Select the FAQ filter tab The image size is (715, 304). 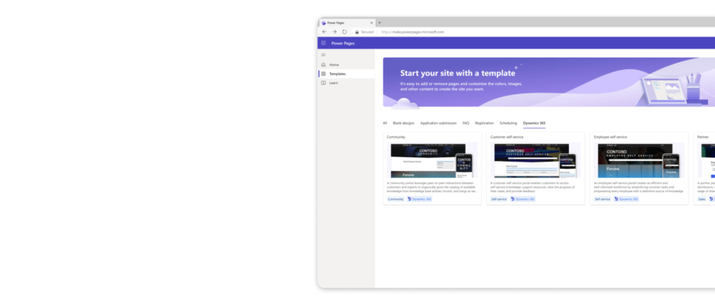[466, 123]
